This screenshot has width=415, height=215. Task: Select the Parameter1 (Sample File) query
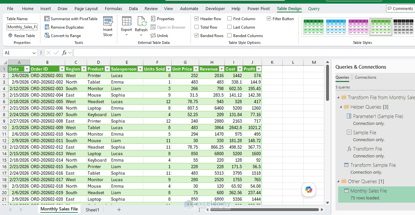click(378, 116)
